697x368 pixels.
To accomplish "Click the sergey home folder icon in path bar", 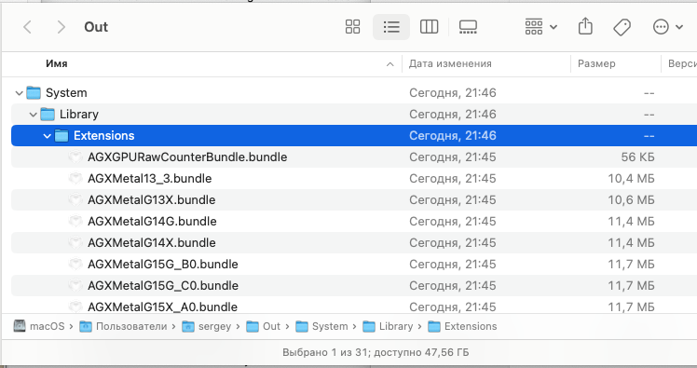I will (x=188, y=327).
